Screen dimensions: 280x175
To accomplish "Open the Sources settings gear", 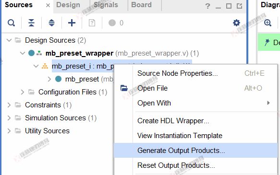I will point(236,23).
